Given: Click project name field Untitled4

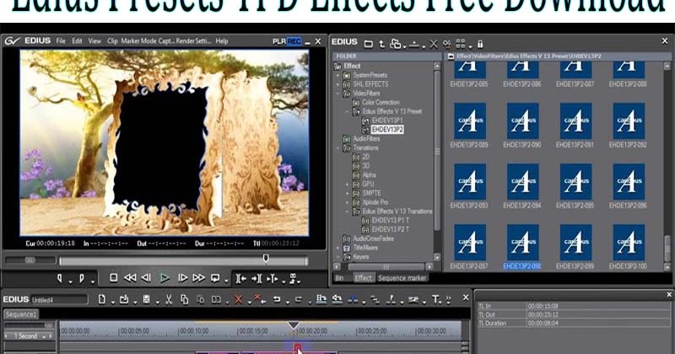Looking at the screenshot, I should 59,300.
